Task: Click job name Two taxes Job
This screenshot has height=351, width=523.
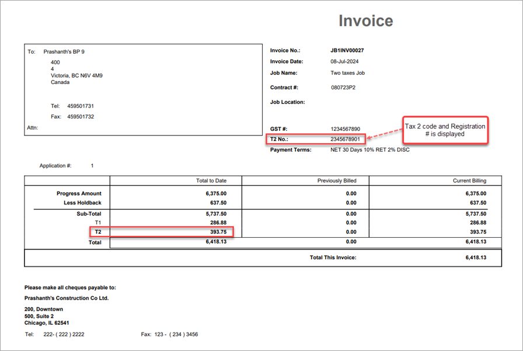Action: click(x=347, y=73)
